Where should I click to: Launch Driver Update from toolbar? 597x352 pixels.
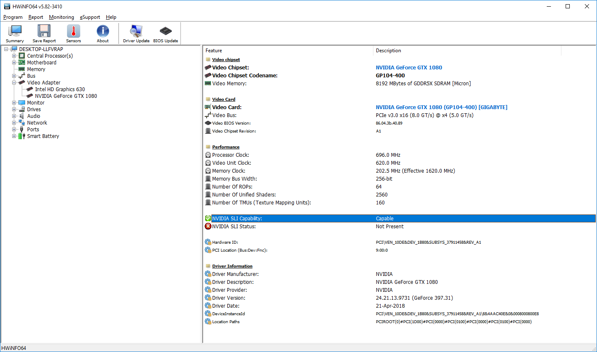[136, 33]
